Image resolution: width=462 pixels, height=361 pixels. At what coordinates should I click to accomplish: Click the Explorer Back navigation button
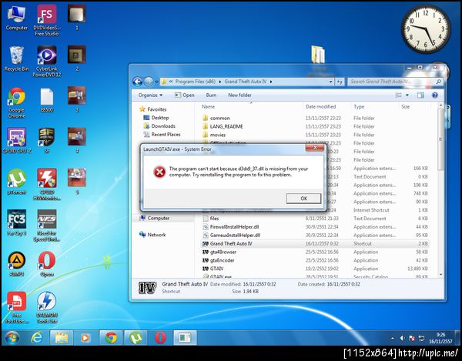click(x=138, y=82)
